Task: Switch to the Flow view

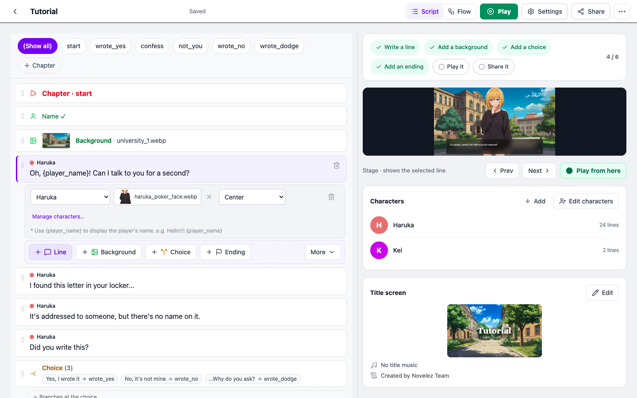Action: [x=460, y=11]
